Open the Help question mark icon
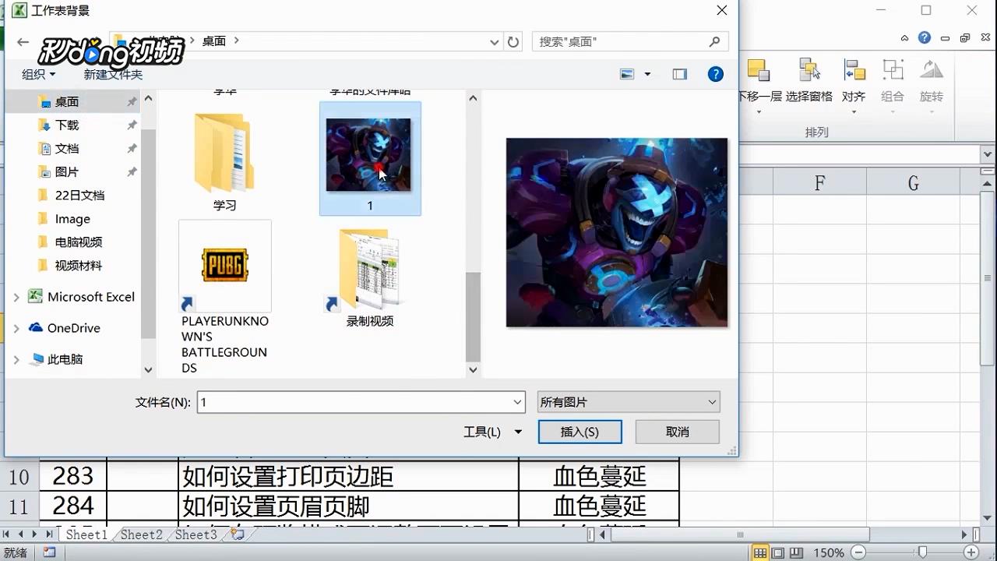Viewport: 997px width, 561px height. [717, 74]
